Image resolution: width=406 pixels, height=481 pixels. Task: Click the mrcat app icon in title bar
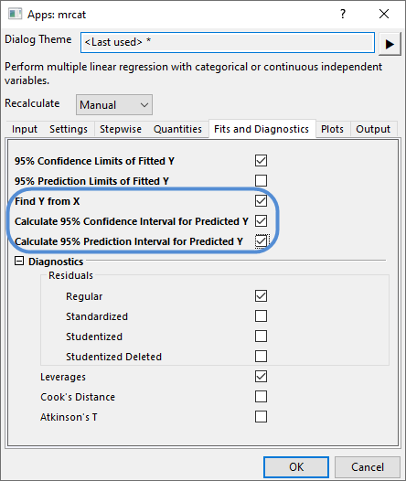15,14
